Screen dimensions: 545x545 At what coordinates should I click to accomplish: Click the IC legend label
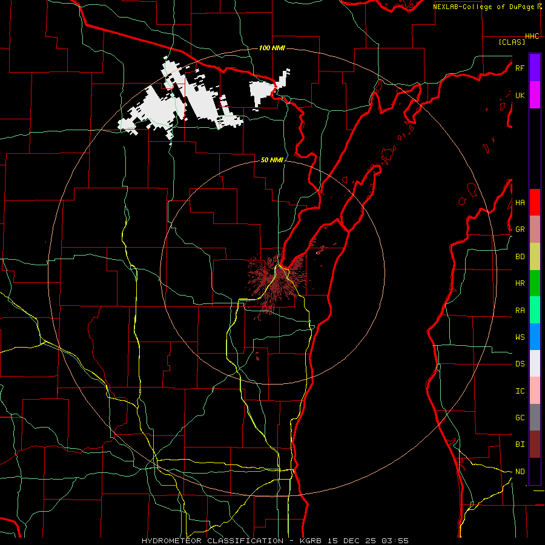520,391
